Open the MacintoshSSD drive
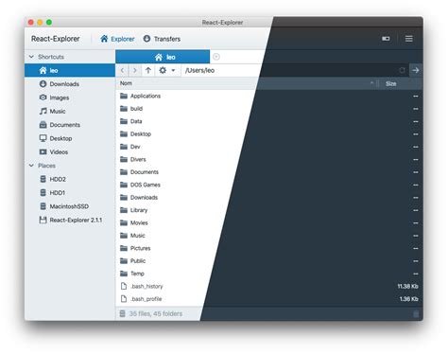The height and width of the screenshot is (354, 448). pos(70,206)
